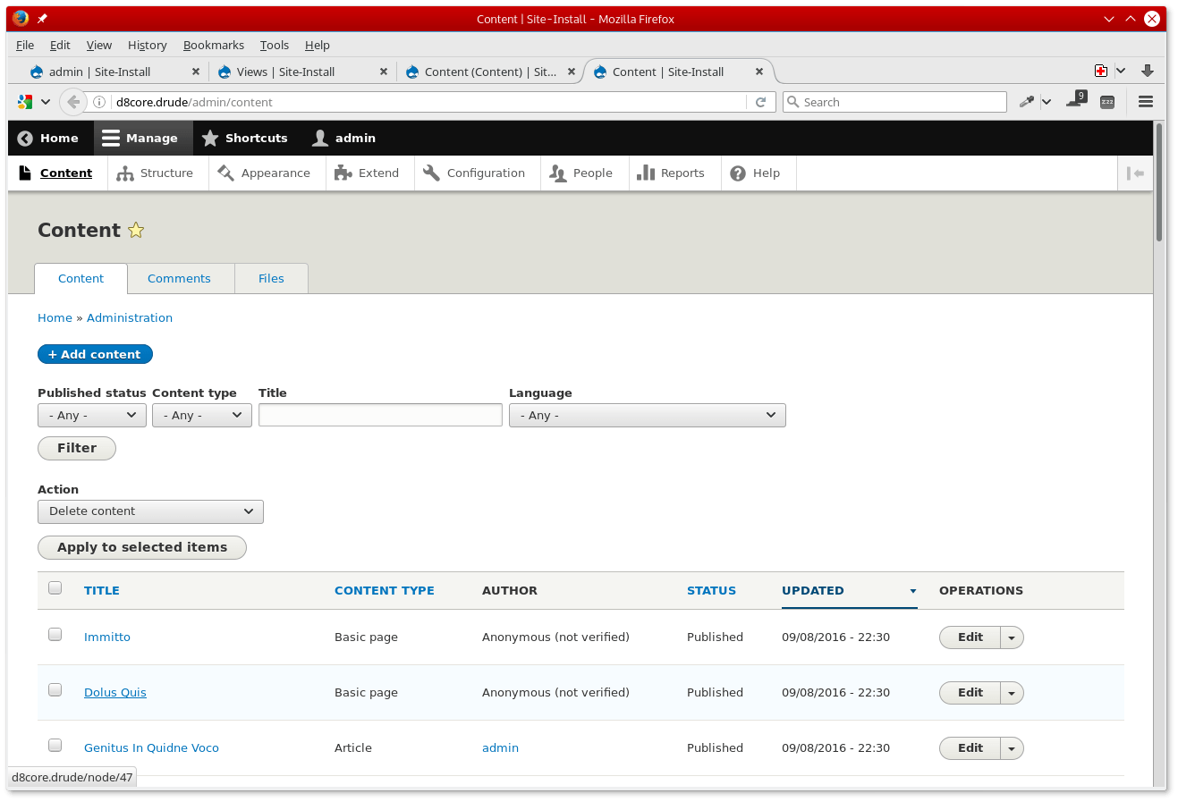Focus the Title filter text field
This screenshot has height=802, width=1178.
(380, 415)
